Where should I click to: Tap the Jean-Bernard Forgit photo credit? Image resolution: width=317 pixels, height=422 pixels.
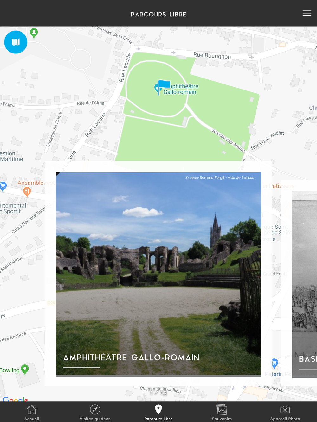220,178
